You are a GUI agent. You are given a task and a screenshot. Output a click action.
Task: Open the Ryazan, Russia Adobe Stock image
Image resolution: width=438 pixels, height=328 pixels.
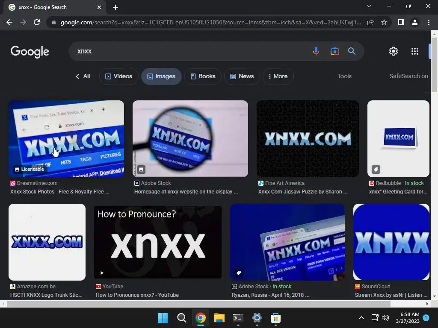point(287,242)
